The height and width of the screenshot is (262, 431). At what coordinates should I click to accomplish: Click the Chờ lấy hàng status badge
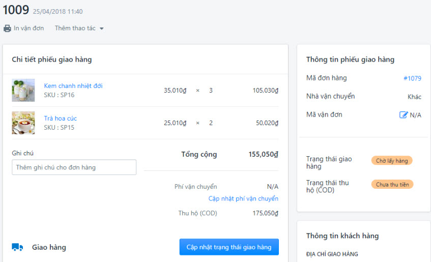click(x=392, y=161)
